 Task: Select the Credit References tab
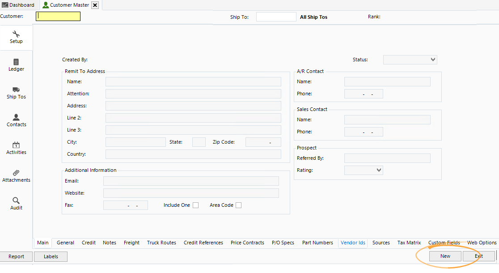click(x=203, y=243)
